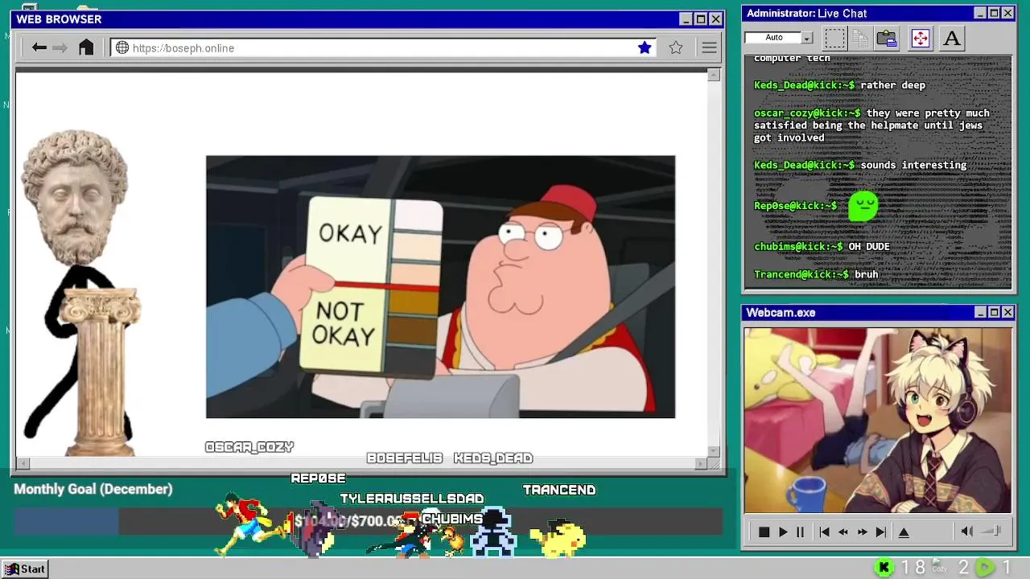Click the outlined favorites star icon
This screenshot has height=579, width=1030.
(676, 47)
